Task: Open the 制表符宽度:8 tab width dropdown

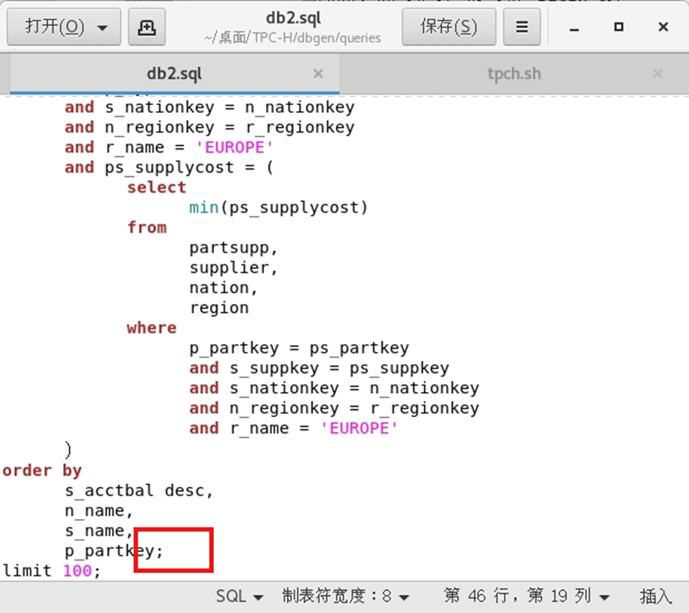Action: point(346,597)
